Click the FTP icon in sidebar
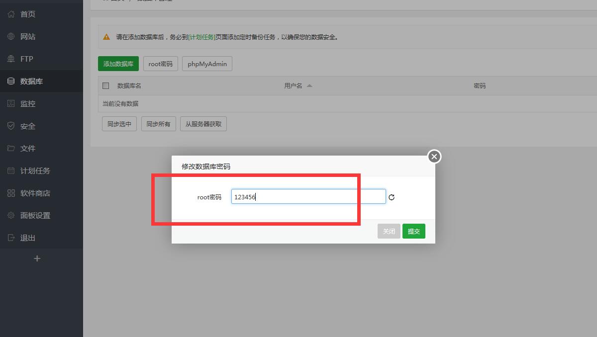This screenshot has height=337, width=597. 11,59
